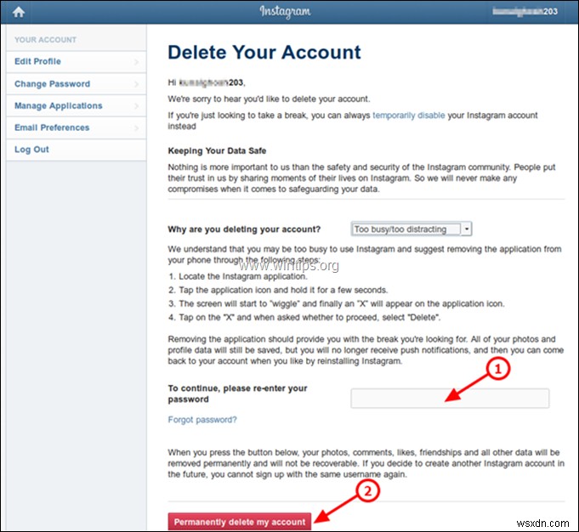The width and height of the screenshot is (579, 532).
Task: Select Log Out in sidebar
Action: [76, 150]
